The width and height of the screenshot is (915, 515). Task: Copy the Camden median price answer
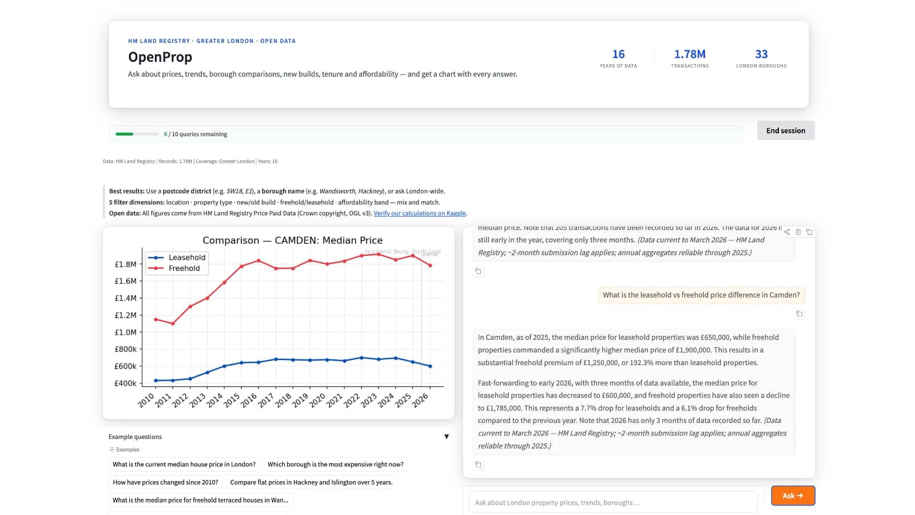(478, 465)
